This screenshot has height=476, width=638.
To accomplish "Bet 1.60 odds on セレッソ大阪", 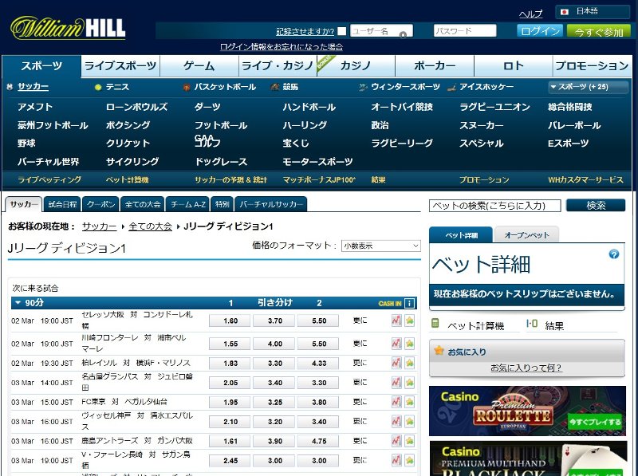I will [x=230, y=321].
